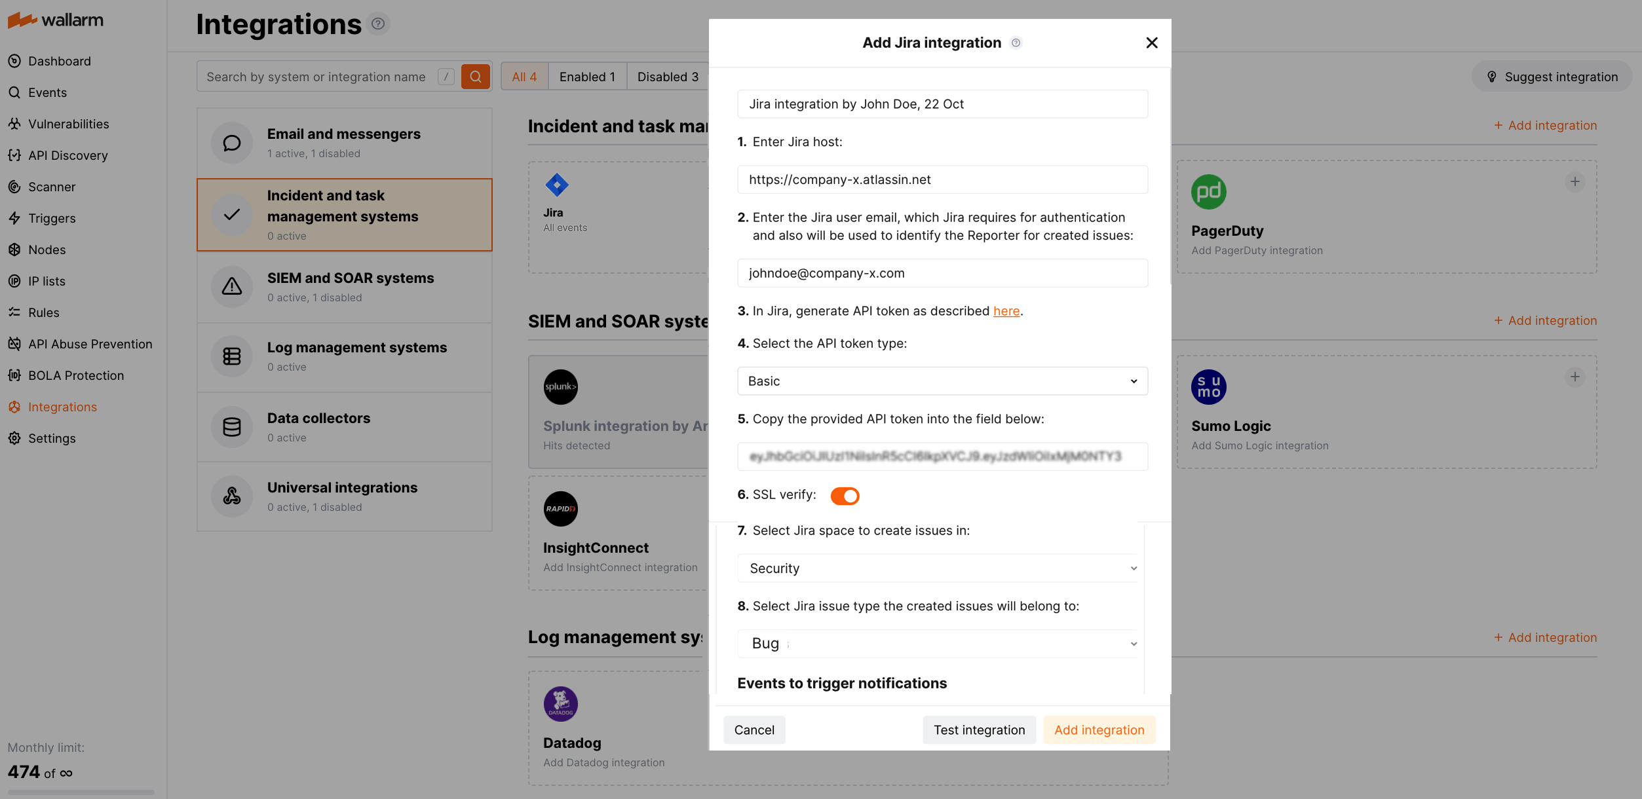
Task: Open the API Abuse Prevention section
Action: coord(90,344)
